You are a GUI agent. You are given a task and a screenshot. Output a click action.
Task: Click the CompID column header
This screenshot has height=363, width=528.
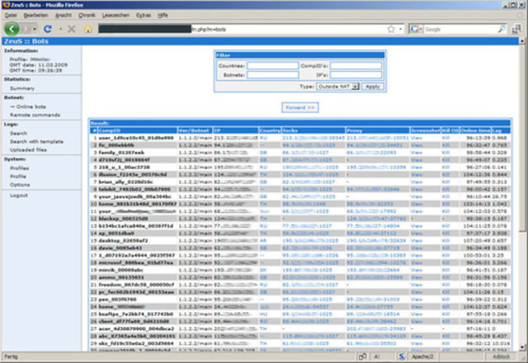tap(111, 130)
